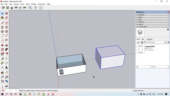Pick the Dimension tool

(7, 59)
